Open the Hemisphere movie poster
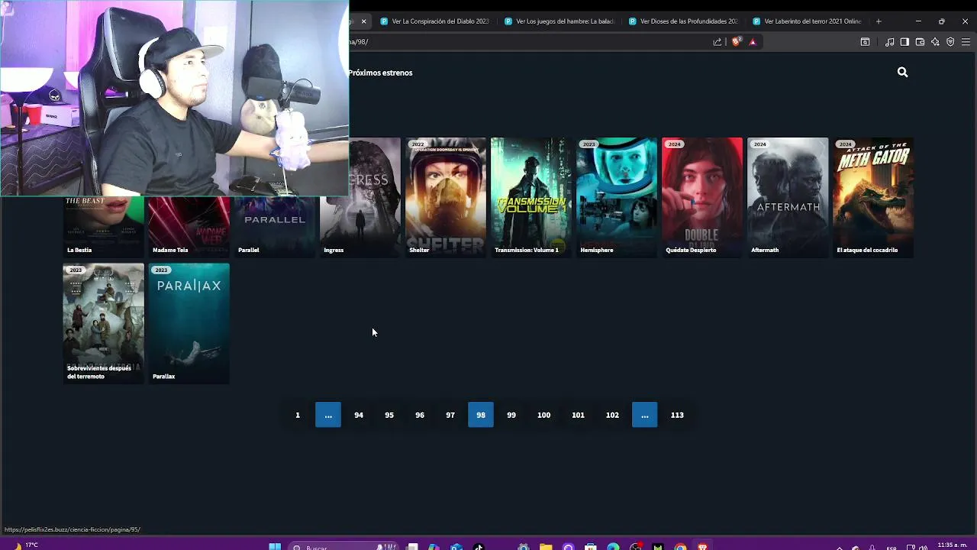 pyautogui.click(x=617, y=197)
